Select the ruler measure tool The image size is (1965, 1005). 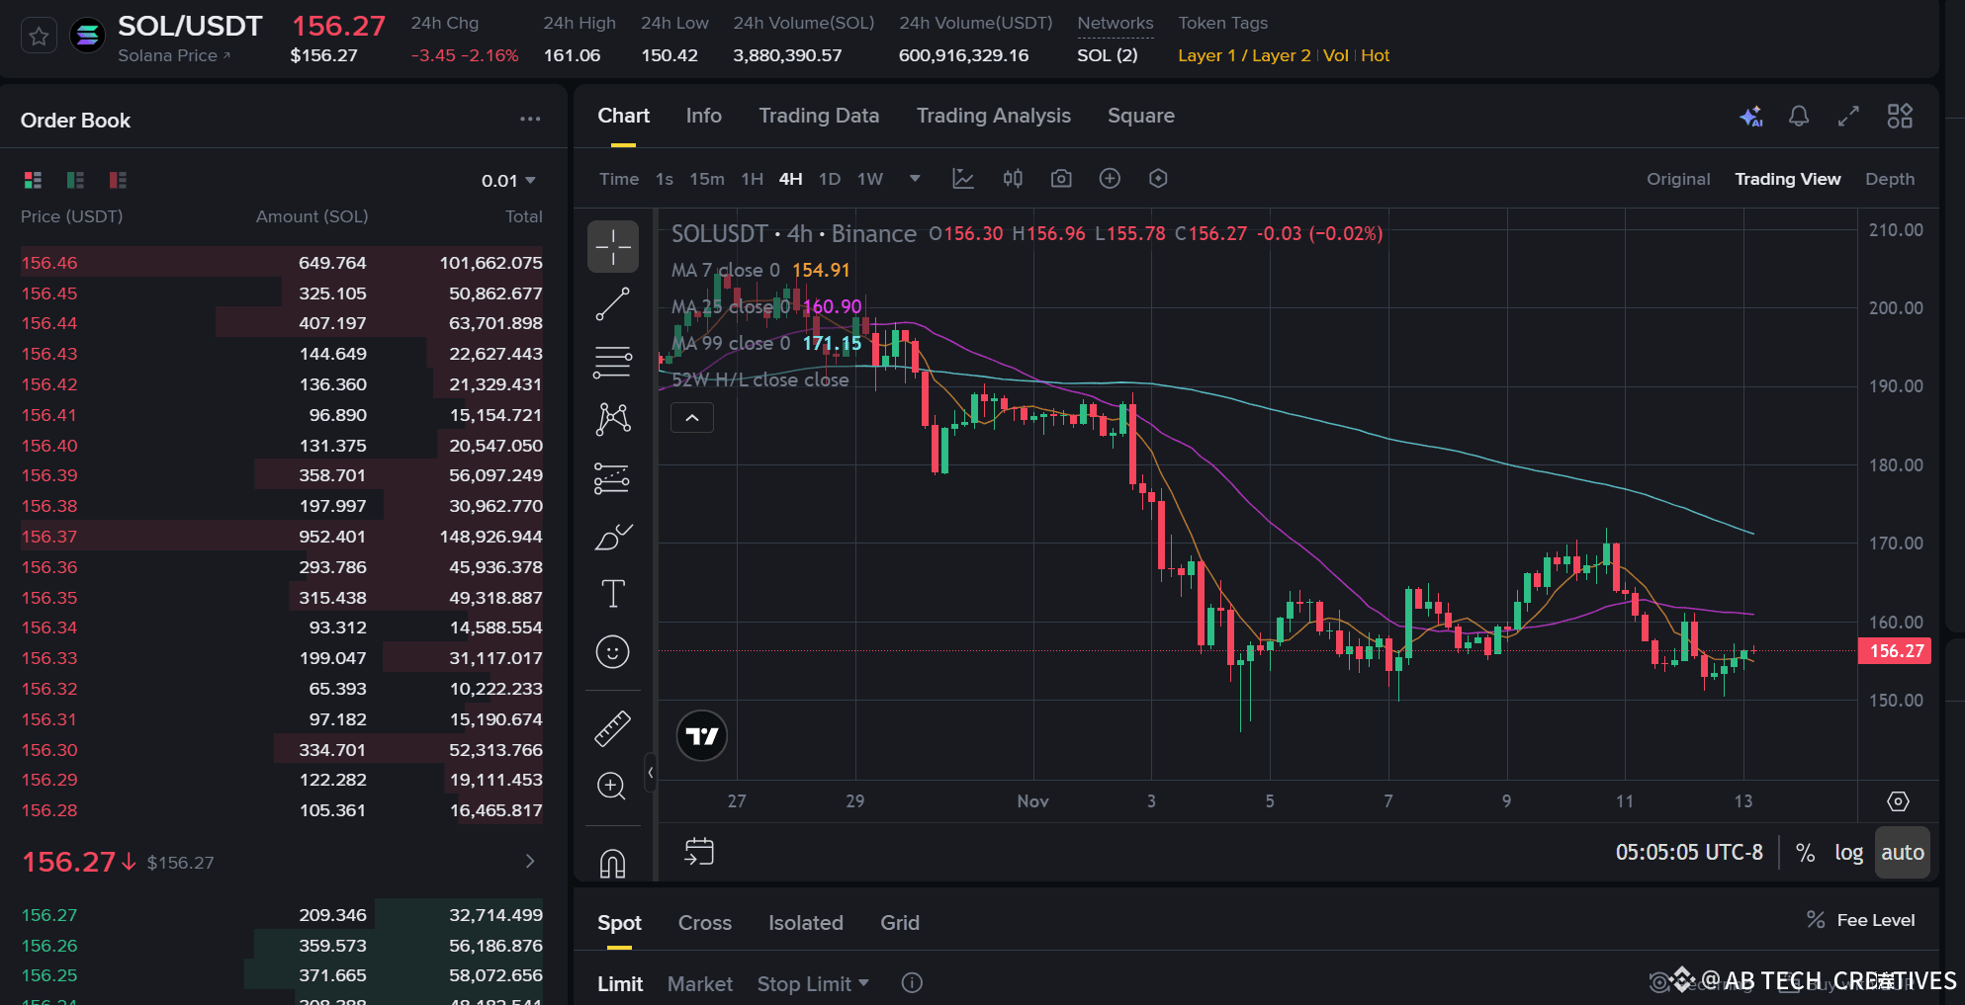point(613,728)
